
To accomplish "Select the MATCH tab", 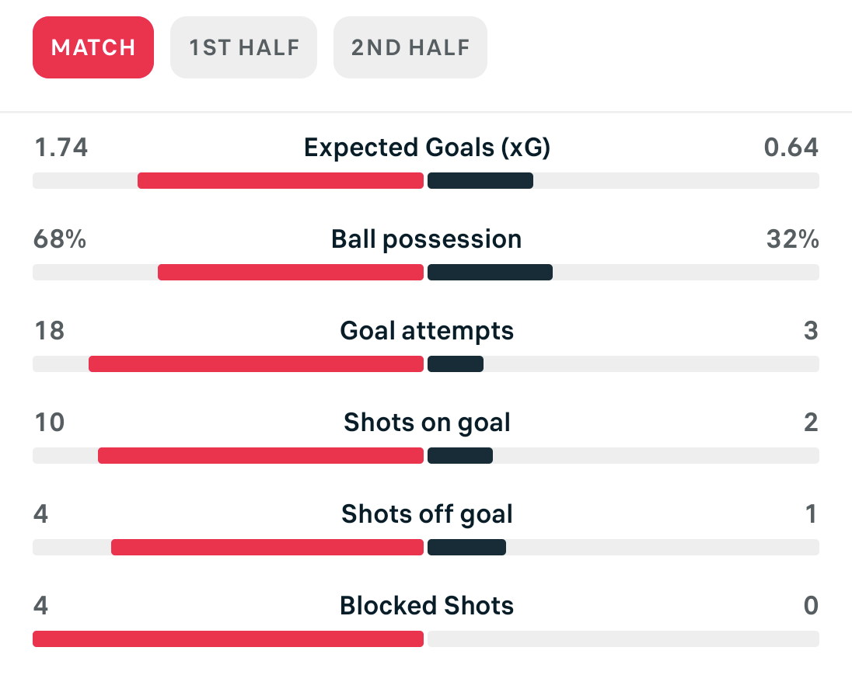I will pyautogui.click(x=93, y=47).
